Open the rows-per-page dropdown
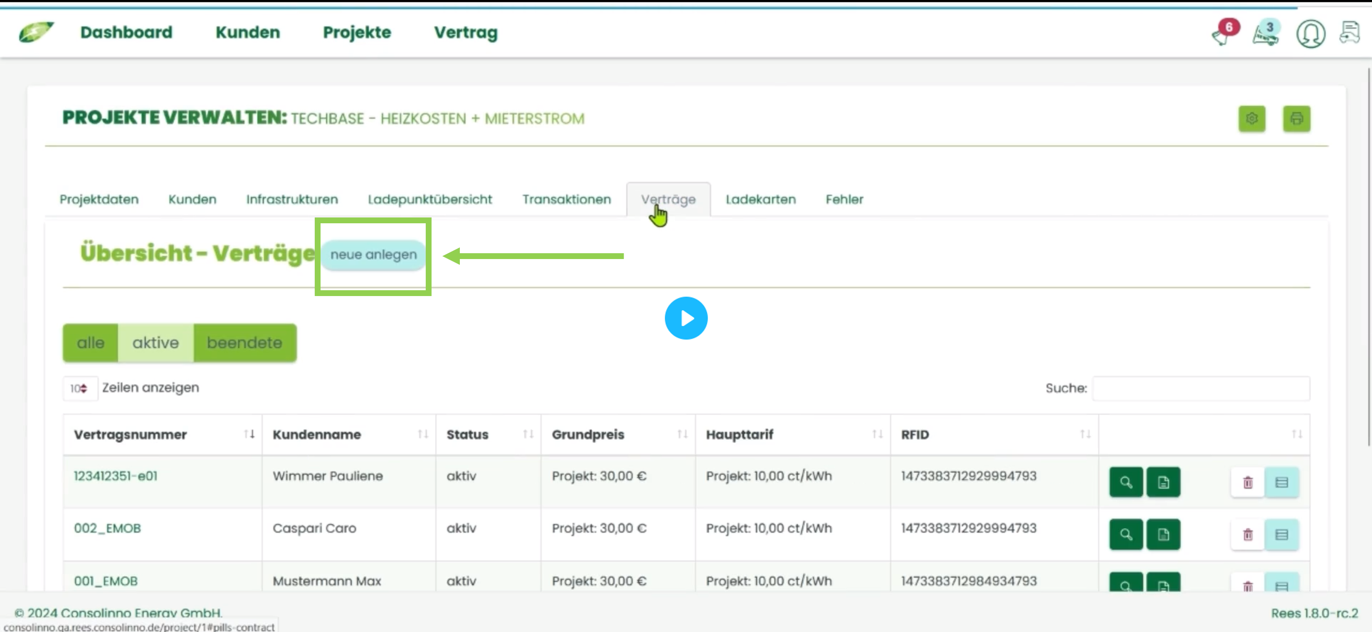 pyautogui.click(x=79, y=388)
